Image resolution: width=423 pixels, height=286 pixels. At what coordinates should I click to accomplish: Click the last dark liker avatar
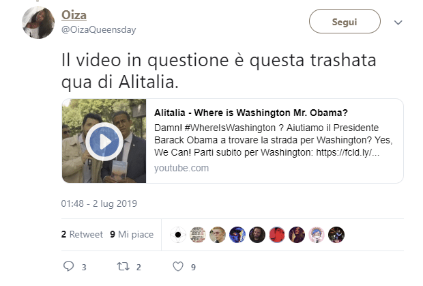336,235
